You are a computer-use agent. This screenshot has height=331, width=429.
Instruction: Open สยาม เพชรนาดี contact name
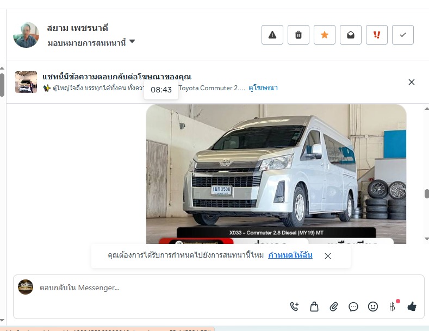[77, 28]
